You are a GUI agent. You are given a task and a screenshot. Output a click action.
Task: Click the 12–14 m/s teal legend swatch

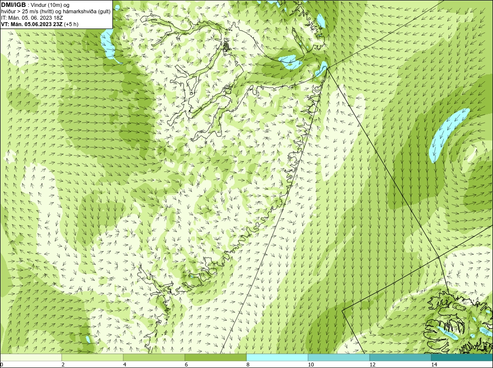pyautogui.click(x=400, y=358)
